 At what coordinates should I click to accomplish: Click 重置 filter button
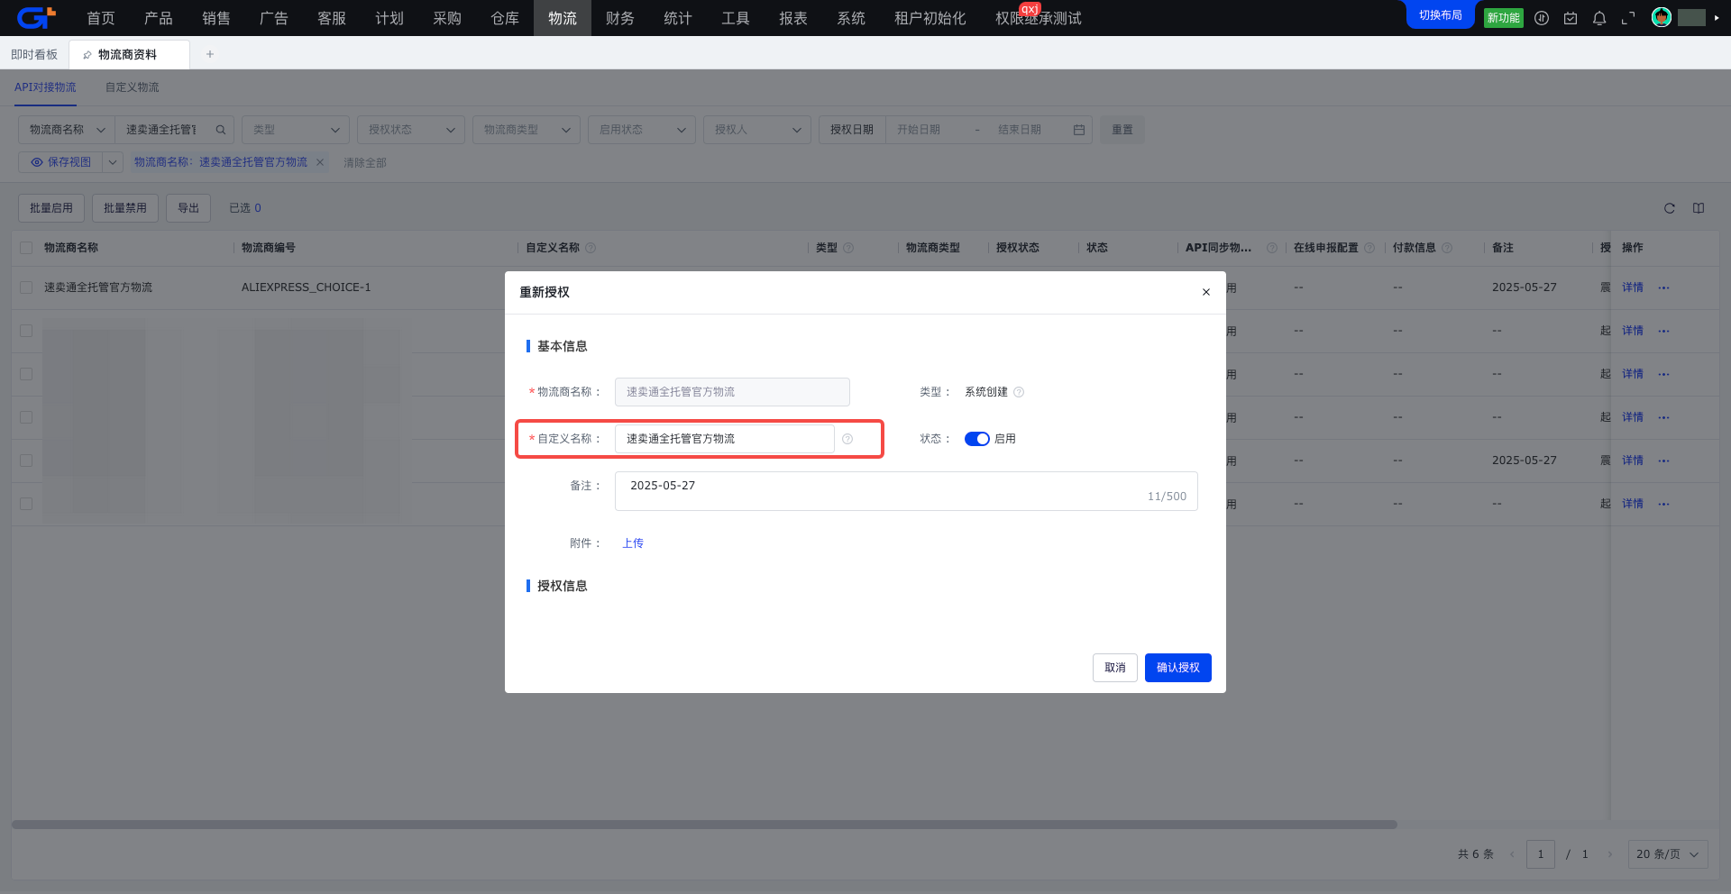(1122, 130)
